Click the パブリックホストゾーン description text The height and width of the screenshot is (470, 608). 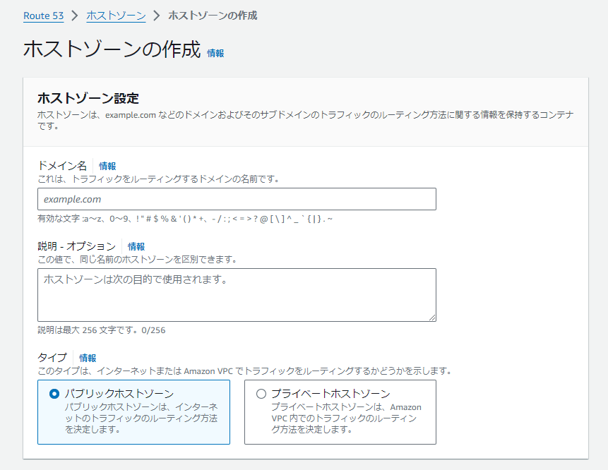(x=141, y=418)
